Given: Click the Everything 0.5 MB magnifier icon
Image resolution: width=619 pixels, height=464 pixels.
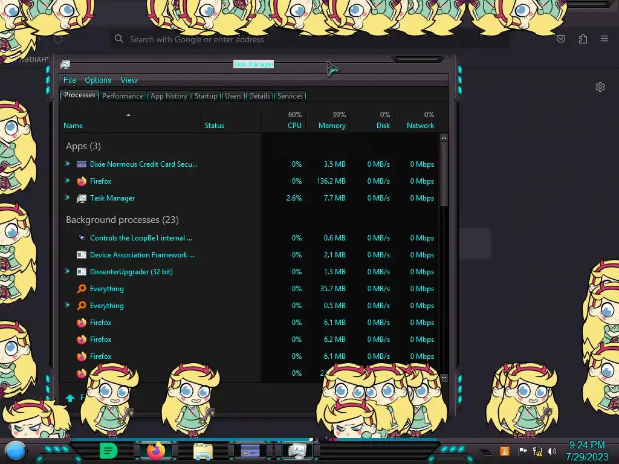Looking at the screenshot, I should click(x=82, y=306).
